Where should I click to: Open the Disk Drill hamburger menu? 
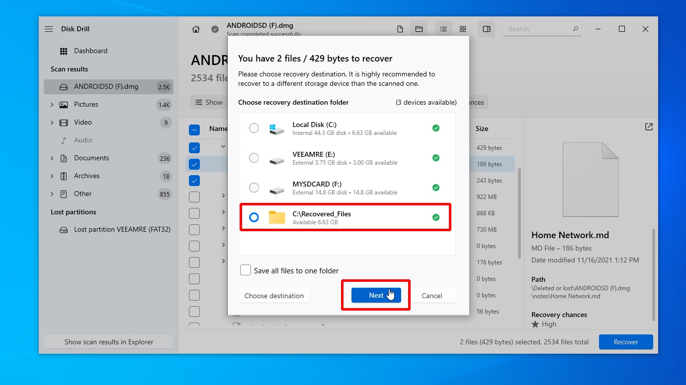49,29
